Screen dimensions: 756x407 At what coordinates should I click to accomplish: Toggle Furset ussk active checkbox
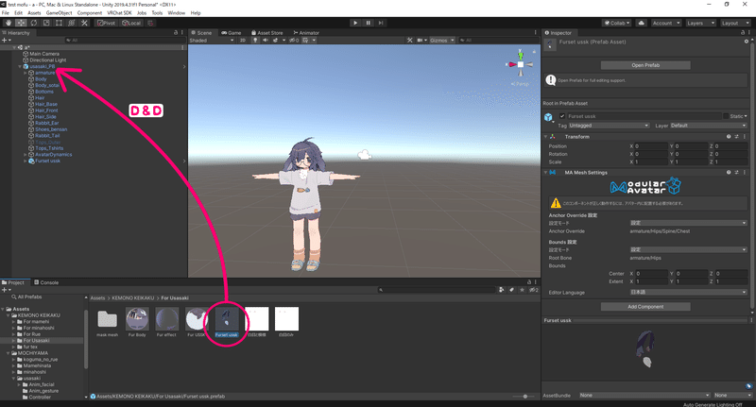click(x=562, y=116)
